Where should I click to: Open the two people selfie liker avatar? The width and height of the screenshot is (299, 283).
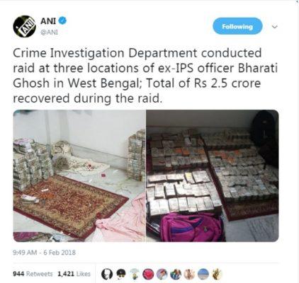click(176, 274)
